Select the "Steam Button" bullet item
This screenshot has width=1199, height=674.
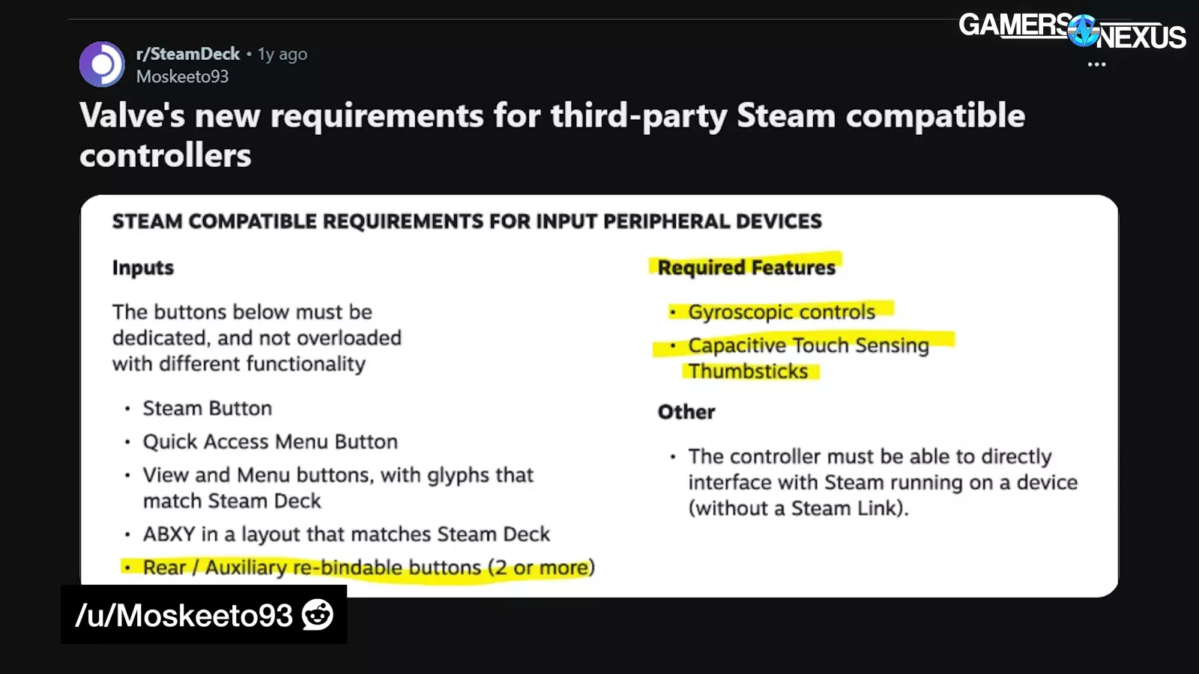tap(208, 408)
